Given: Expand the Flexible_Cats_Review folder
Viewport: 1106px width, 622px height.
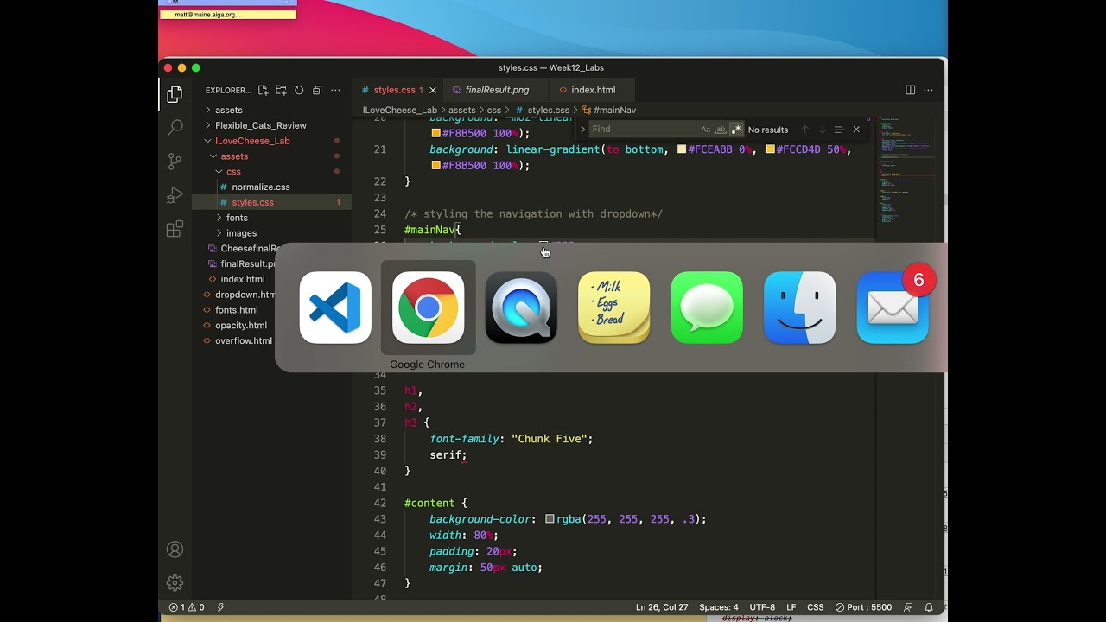Looking at the screenshot, I should click(x=260, y=125).
